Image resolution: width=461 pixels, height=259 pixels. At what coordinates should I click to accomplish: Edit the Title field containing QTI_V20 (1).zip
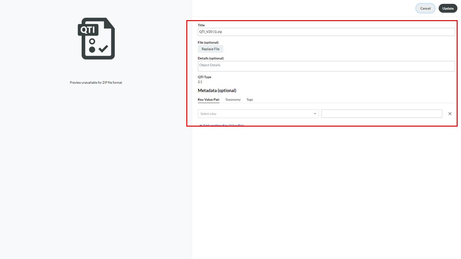(x=326, y=32)
